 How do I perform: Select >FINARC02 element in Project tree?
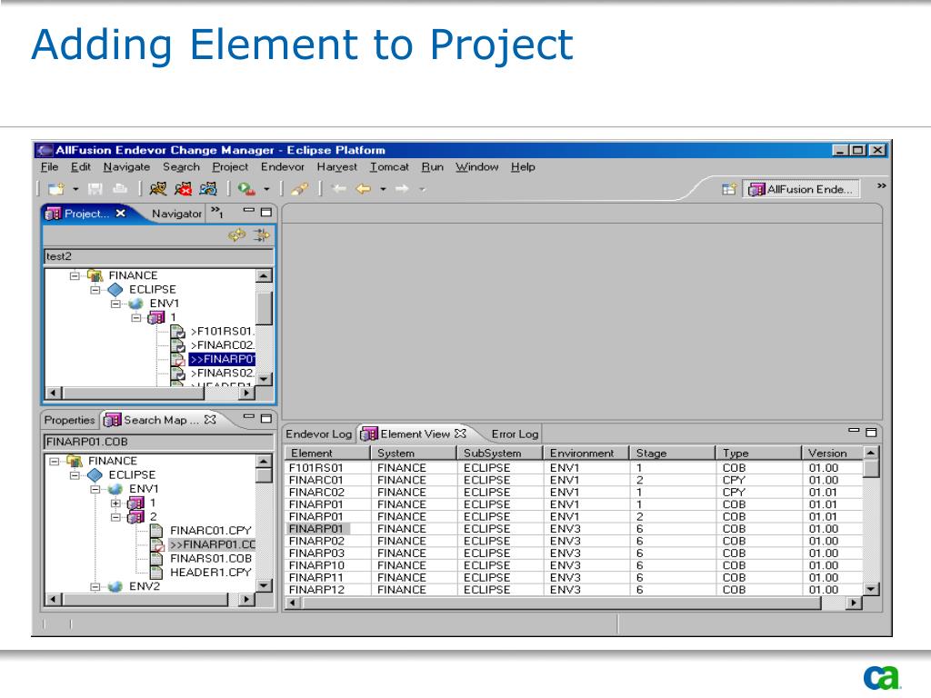[222, 344]
